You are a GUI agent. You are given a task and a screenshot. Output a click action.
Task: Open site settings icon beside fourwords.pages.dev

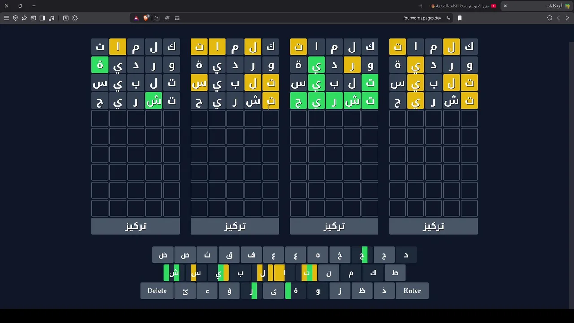tap(448, 18)
